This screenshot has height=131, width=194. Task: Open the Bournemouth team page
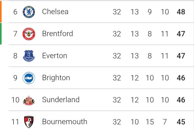click(65, 122)
